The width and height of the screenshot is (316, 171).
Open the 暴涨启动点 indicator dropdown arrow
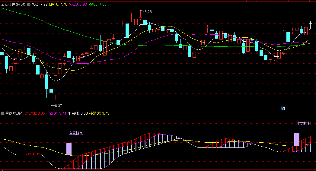click(2, 113)
